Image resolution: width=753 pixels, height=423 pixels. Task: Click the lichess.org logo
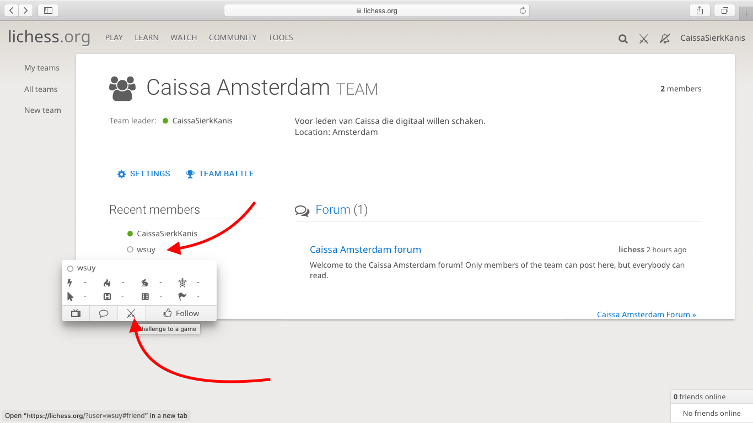click(x=49, y=37)
